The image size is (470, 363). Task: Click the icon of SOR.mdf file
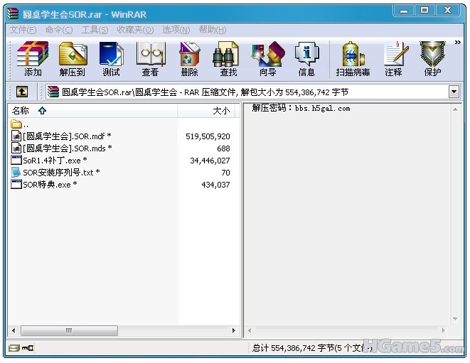click(x=16, y=136)
